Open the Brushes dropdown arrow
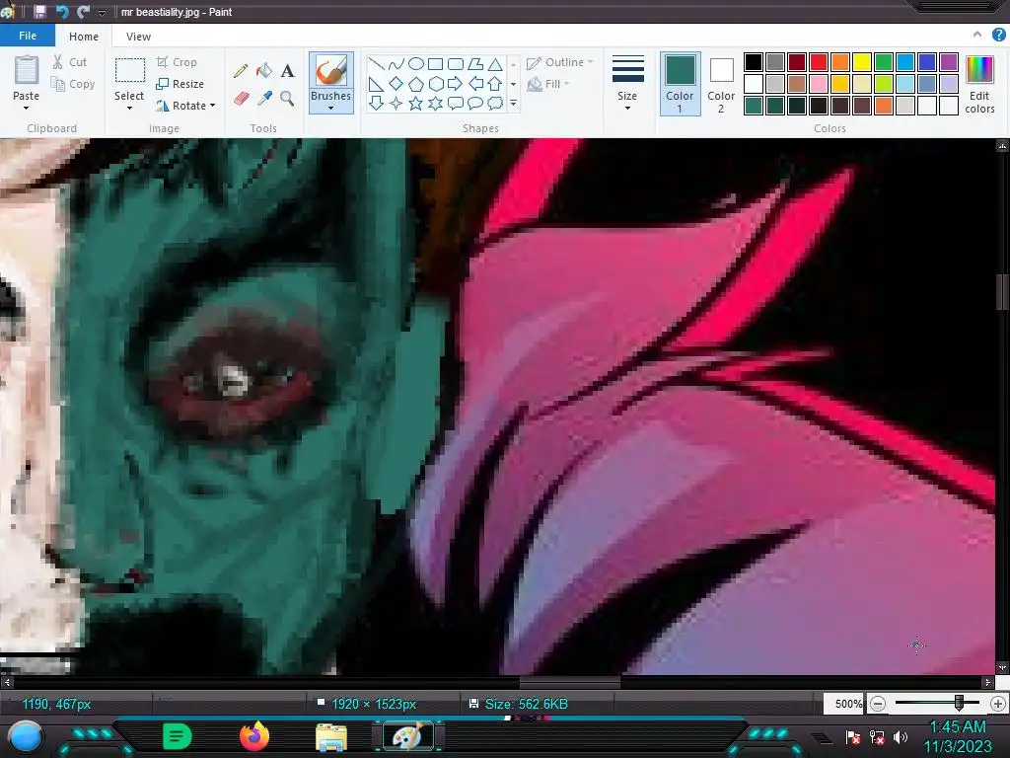The image size is (1010, 758). coord(330,109)
